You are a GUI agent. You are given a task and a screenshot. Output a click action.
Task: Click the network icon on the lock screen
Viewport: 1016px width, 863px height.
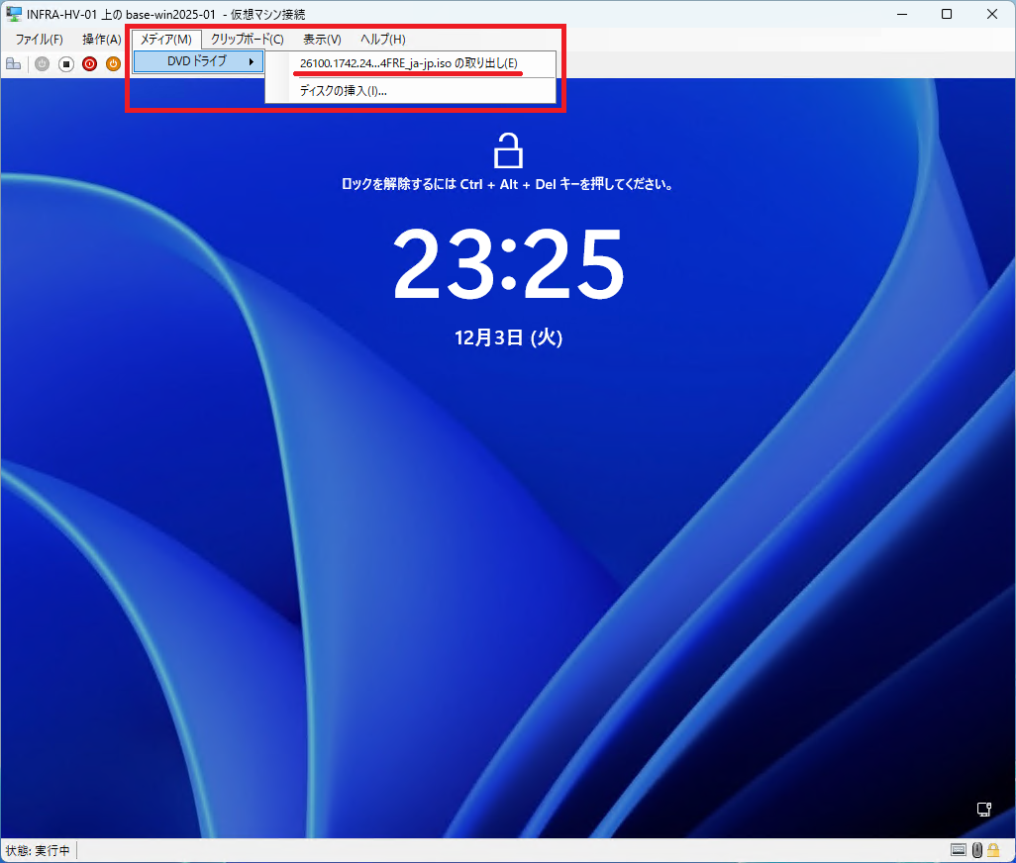[x=984, y=810]
